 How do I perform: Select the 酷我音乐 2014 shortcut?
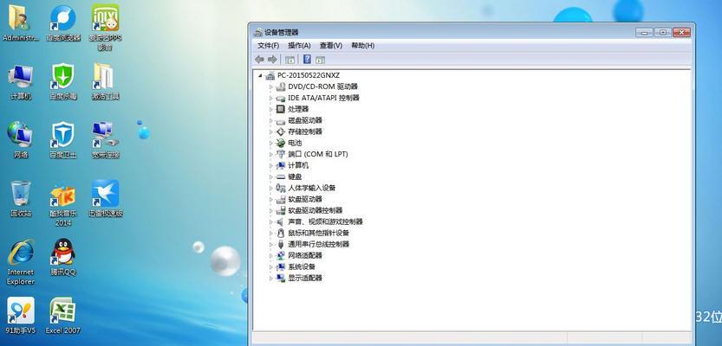[63, 203]
